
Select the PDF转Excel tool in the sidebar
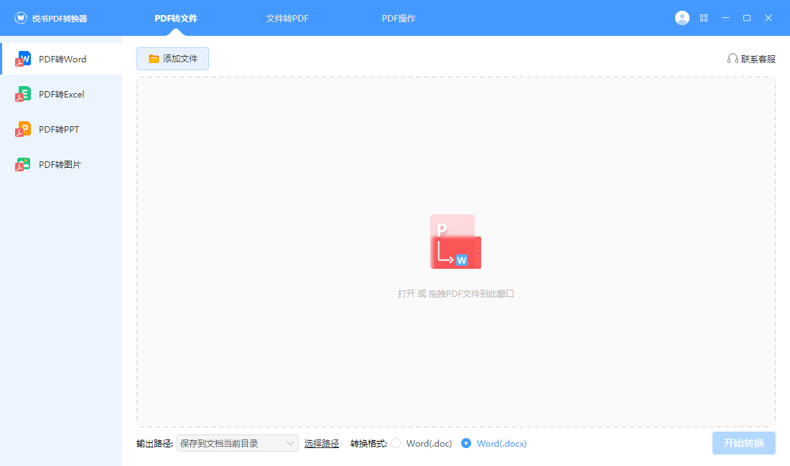[61, 94]
